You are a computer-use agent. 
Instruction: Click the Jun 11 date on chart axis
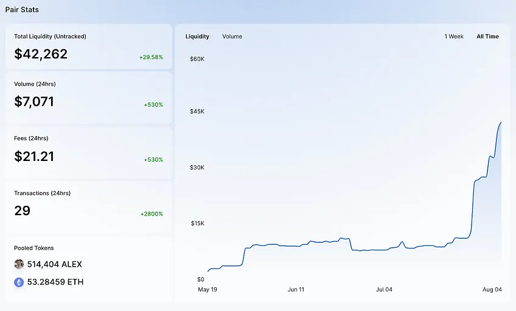pyautogui.click(x=296, y=289)
